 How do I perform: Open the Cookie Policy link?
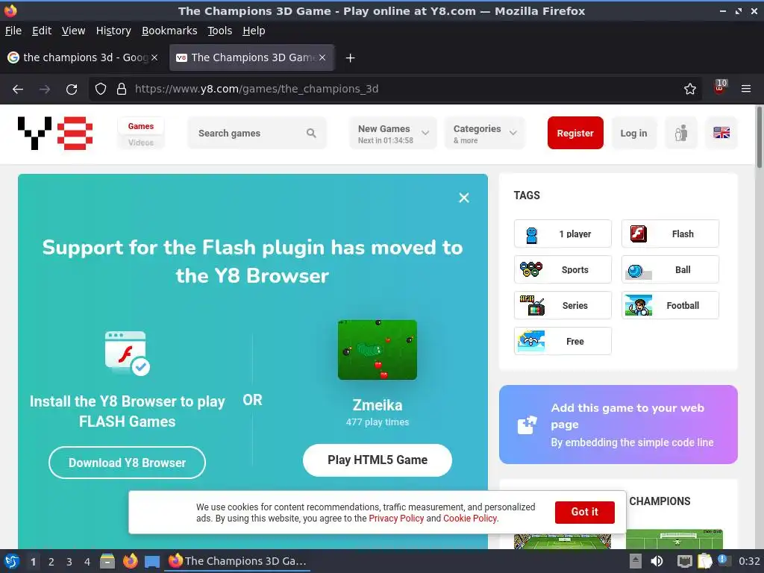(470, 519)
